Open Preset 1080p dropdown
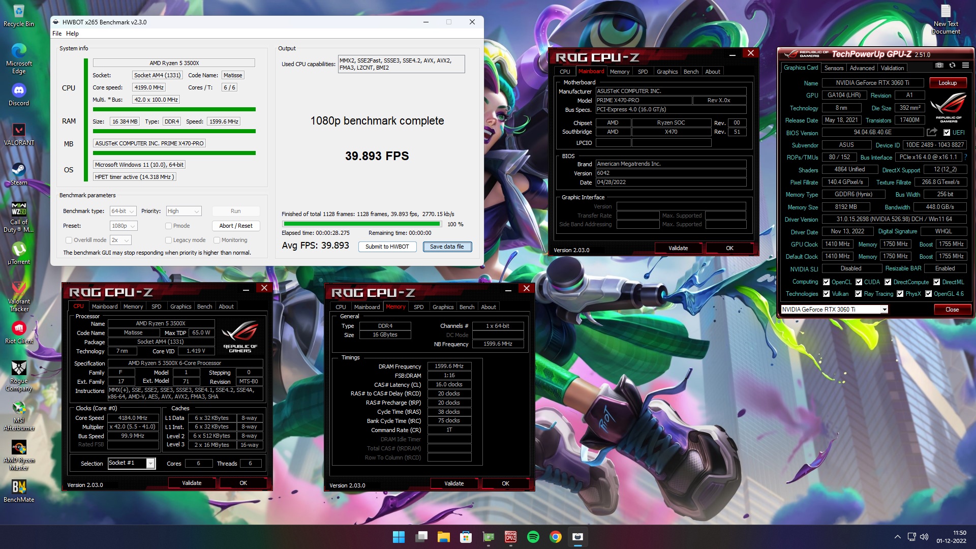 pyautogui.click(x=124, y=226)
